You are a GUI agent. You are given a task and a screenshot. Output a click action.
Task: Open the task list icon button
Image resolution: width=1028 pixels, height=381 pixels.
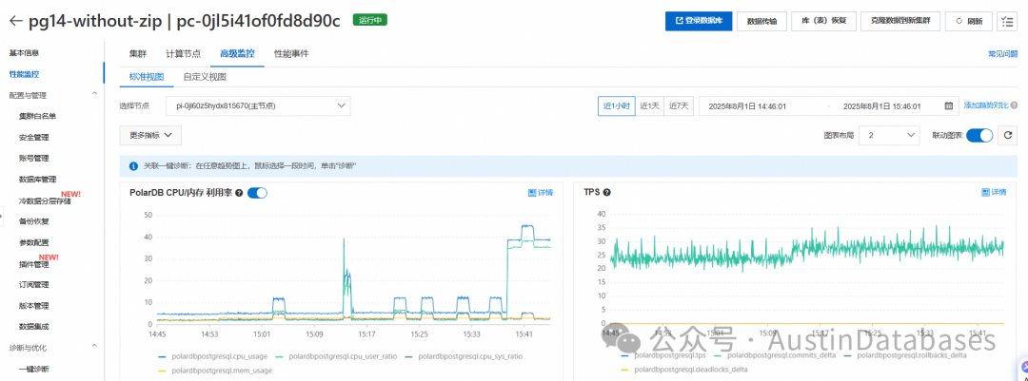(x=1006, y=21)
